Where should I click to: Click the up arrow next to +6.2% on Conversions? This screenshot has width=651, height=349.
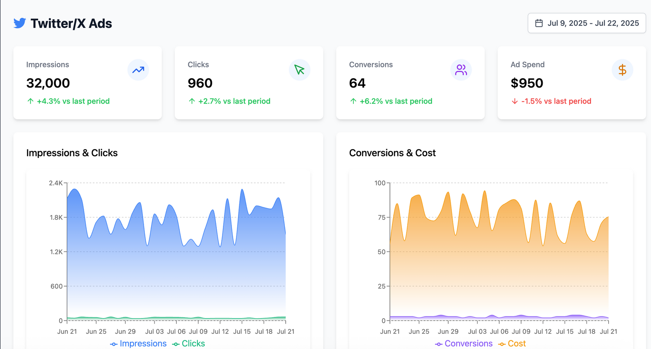[353, 101]
